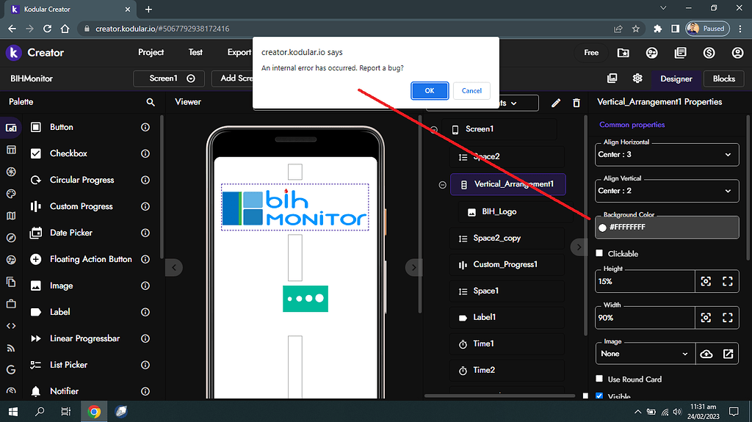Image resolution: width=752 pixels, height=422 pixels.
Task: Open Chrome from the taskbar
Action: click(94, 412)
